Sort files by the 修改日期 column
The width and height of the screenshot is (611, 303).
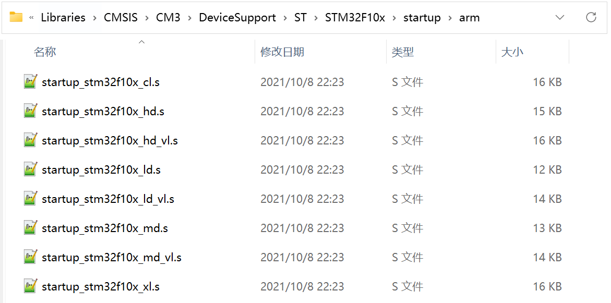tap(282, 52)
